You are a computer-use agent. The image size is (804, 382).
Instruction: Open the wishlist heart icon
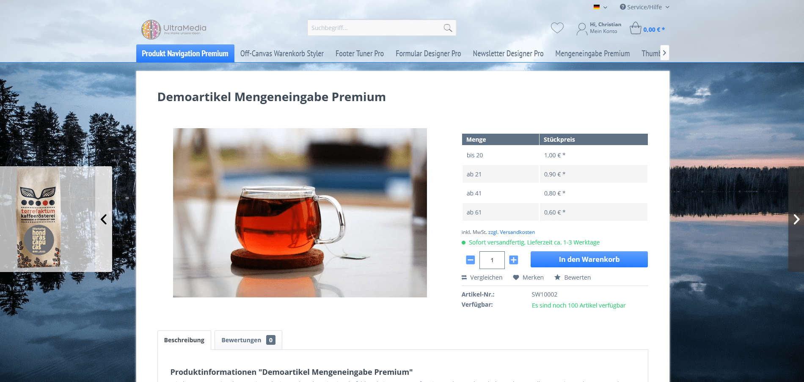[557, 28]
